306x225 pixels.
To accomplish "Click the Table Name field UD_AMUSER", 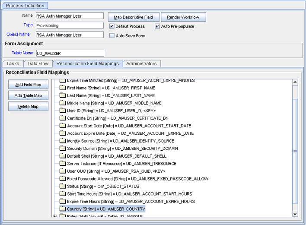I will coord(70,53).
